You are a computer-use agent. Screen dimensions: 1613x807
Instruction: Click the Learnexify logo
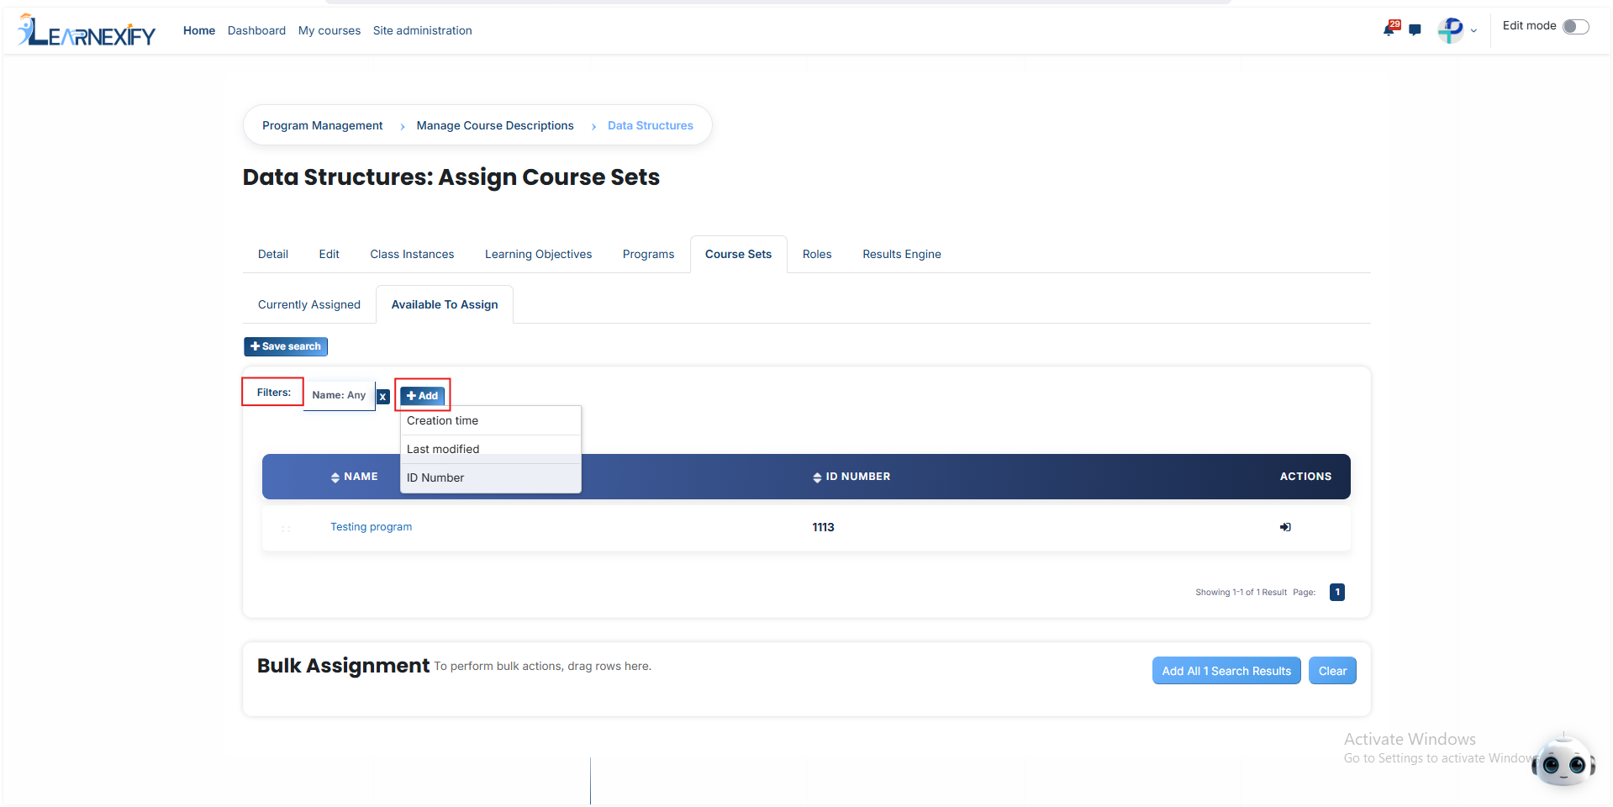pyautogui.click(x=87, y=30)
